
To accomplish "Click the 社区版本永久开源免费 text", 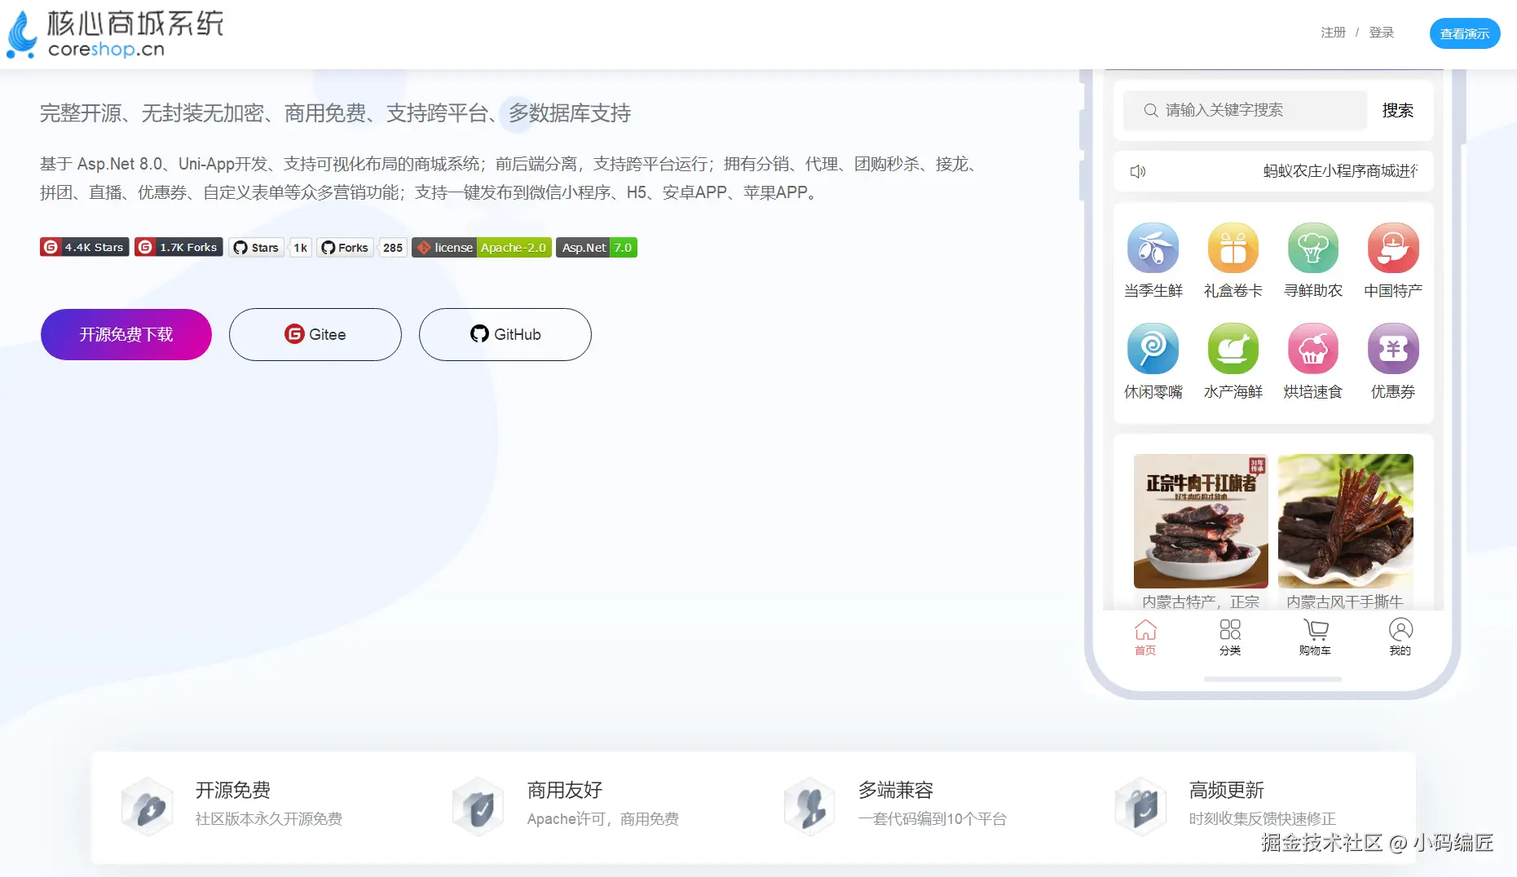I will (269, 819).
